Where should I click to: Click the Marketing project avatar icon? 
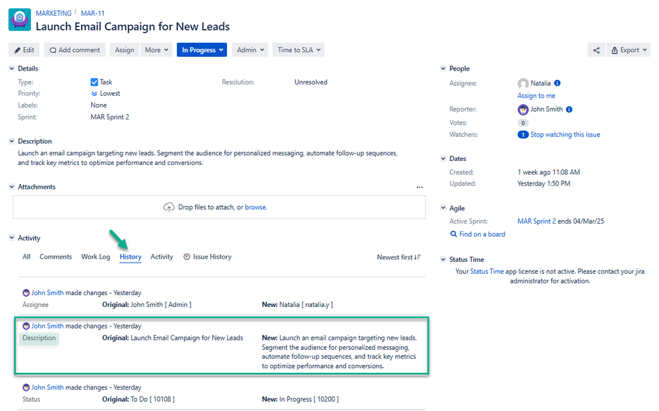pyautogui.click(x=20, y=20)
